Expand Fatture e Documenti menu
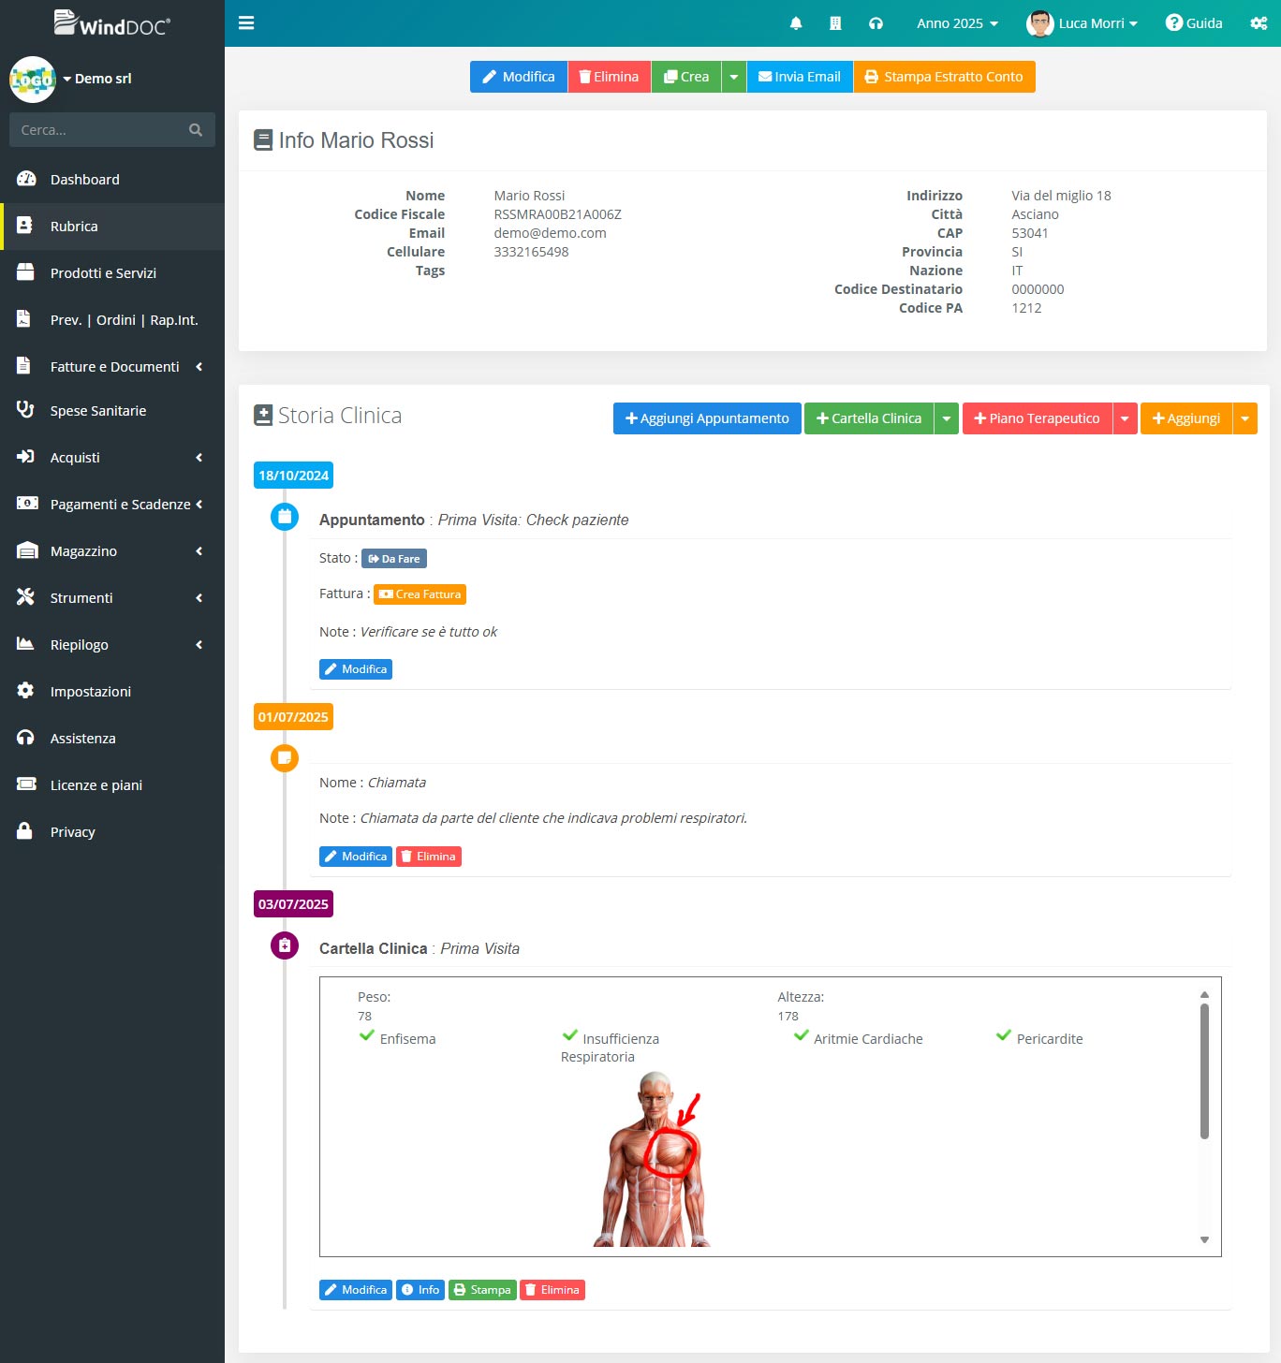Viewport: 1281px width, 1363px height. (114, 367)
